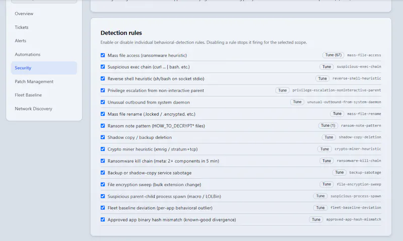
Task: Click the approved-app-hash-mismatch rule ID
Action: pyautogui.click(x=354, y=219)
